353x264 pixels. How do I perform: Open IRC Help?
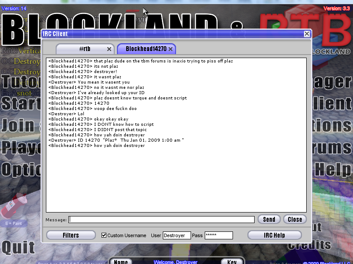pyautogui.click(x=274, y=235)
